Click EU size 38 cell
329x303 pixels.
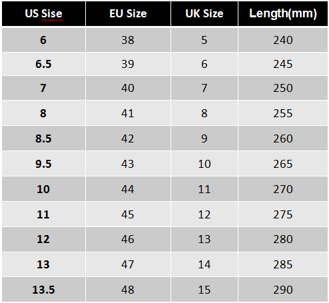point(128,40)
